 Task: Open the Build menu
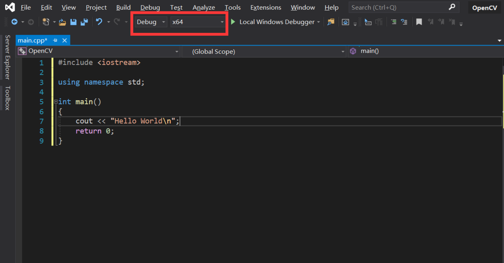(x=124, y=7)
